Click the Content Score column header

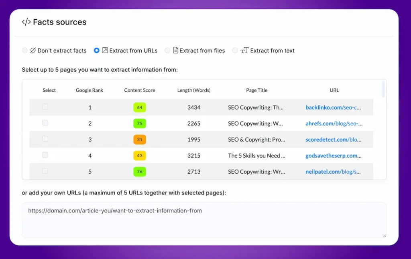click(139, 90)
